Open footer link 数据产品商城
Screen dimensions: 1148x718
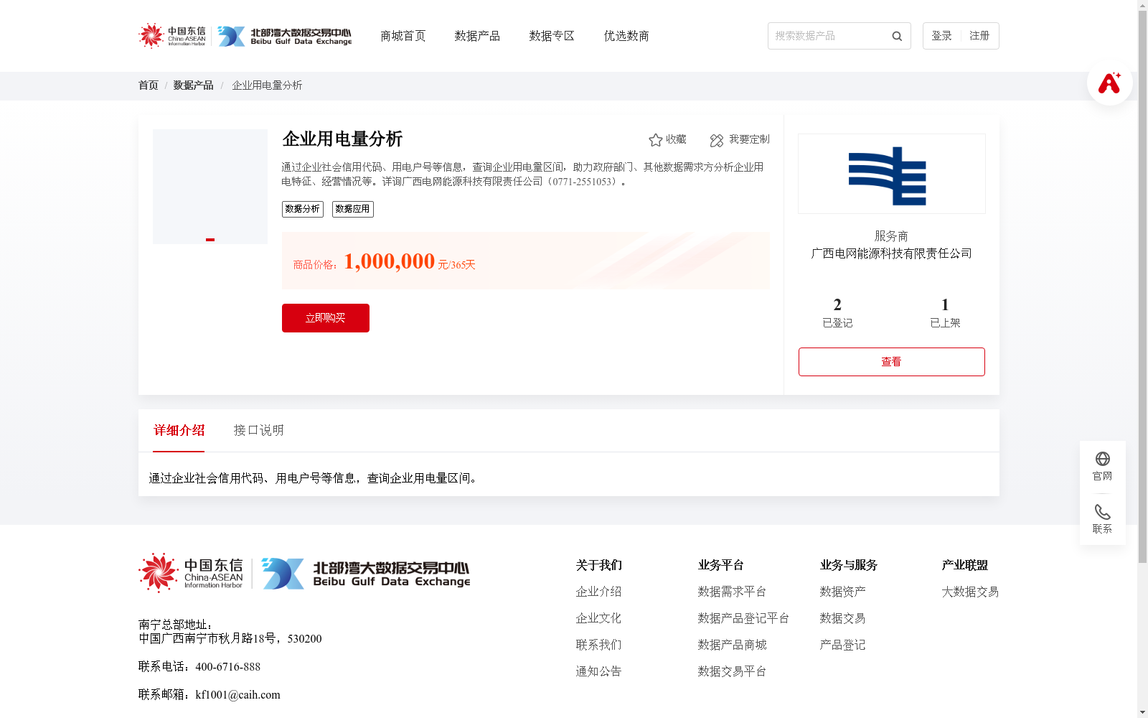coord(733,645)
